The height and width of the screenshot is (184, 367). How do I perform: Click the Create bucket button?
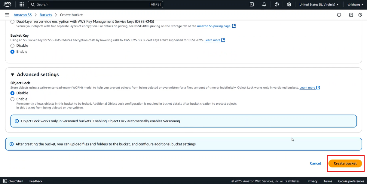pyautogui.click(x=345, y=163)
